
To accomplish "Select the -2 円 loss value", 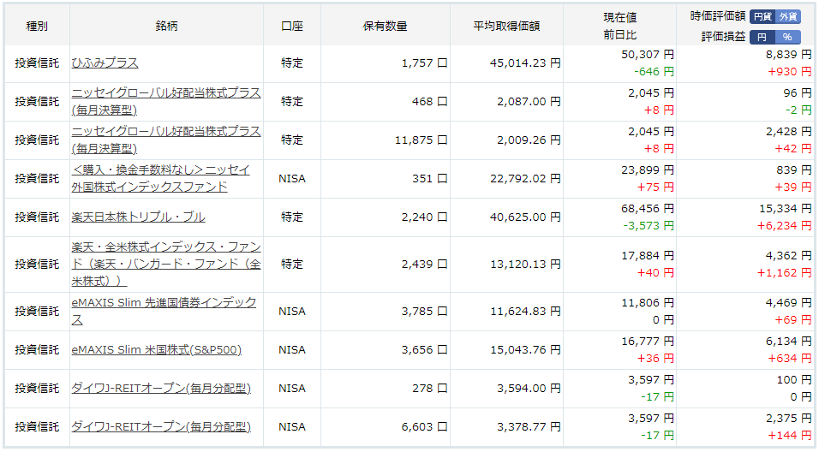I will tap(798, 110).
